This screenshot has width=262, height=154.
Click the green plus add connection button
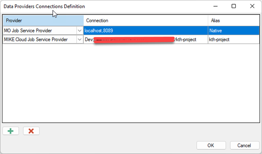(11, 131)
